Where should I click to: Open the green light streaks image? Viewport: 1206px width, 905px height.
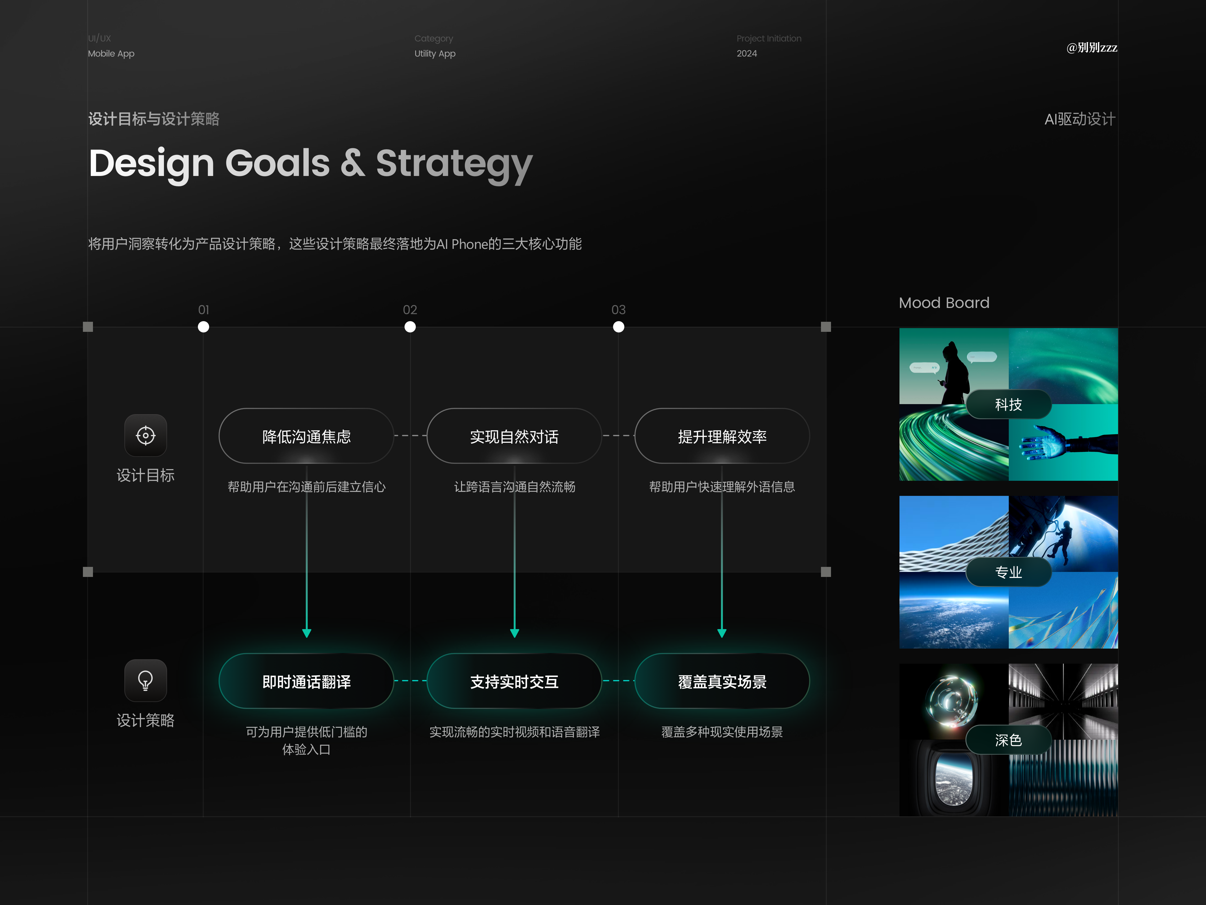click(953, 442)
